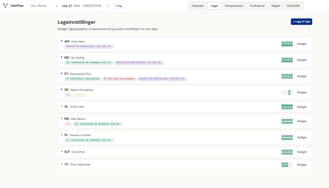Click the Uke 27 week label
Screen dimensions: 329x188
click(x=67, y=6)
